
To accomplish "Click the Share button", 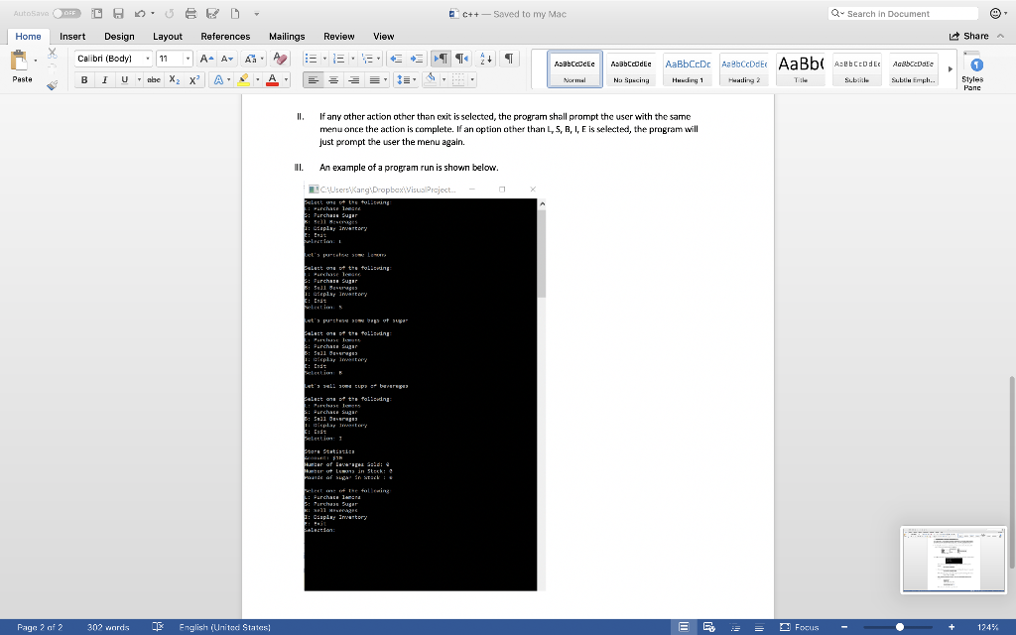I will click(x=968, y=37).
